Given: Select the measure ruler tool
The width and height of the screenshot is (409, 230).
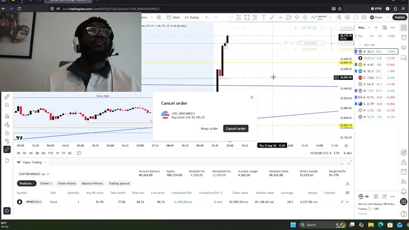Looking at the screenshot, I should pos(7,97).
